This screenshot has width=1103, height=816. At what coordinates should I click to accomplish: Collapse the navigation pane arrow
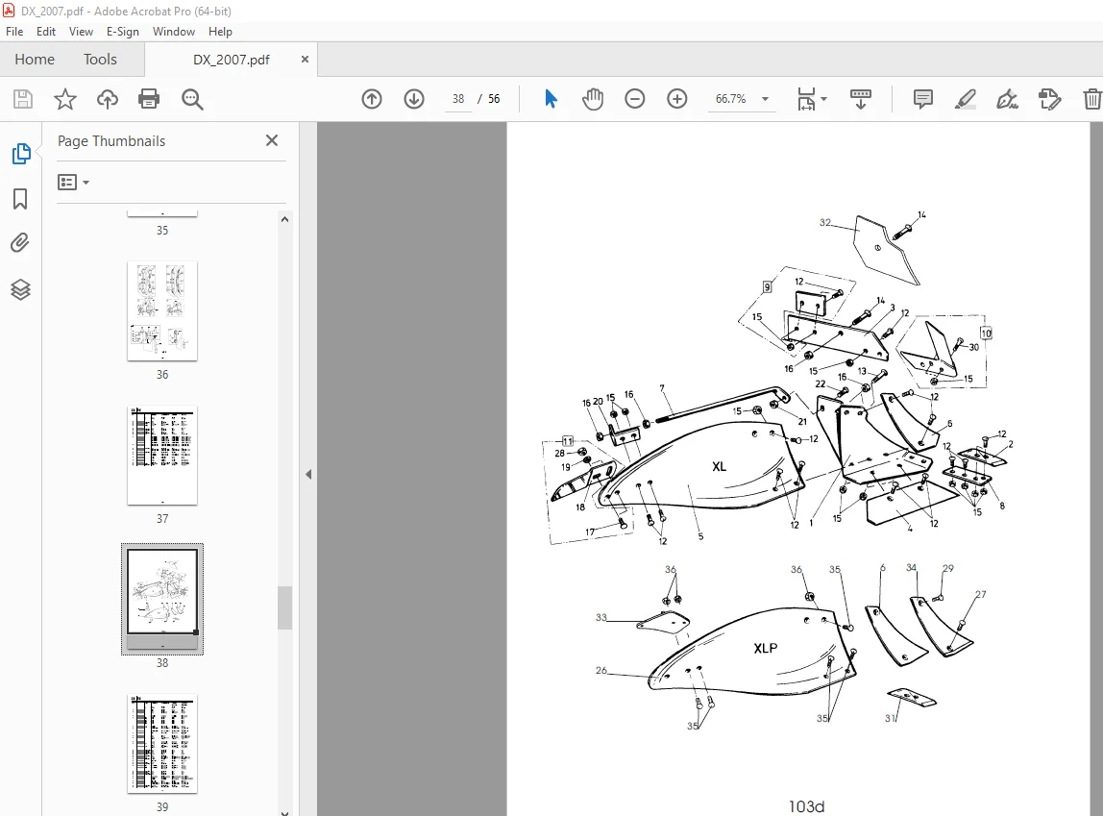pos(308,474)
